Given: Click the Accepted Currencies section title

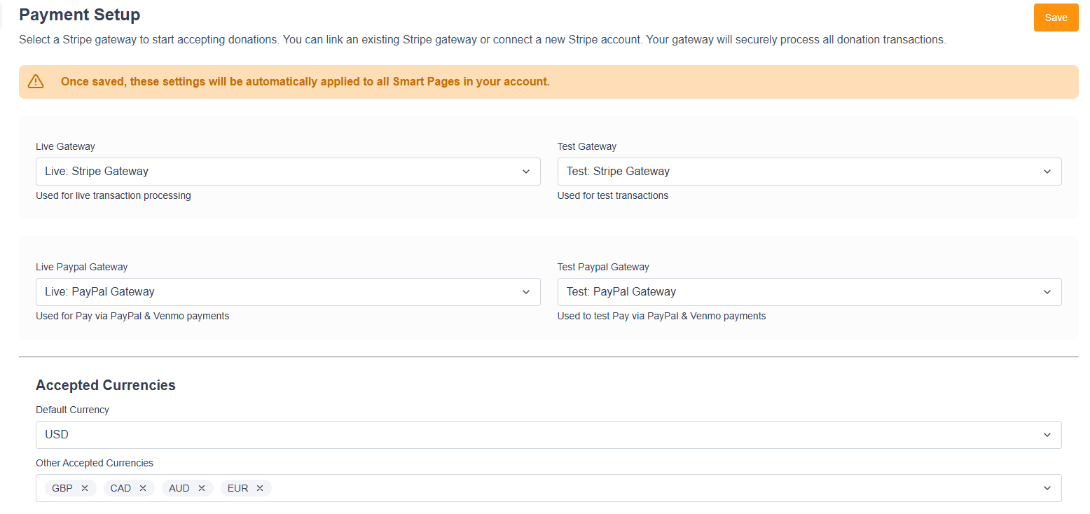Looking at the screenshot, I should click(106, 384).
